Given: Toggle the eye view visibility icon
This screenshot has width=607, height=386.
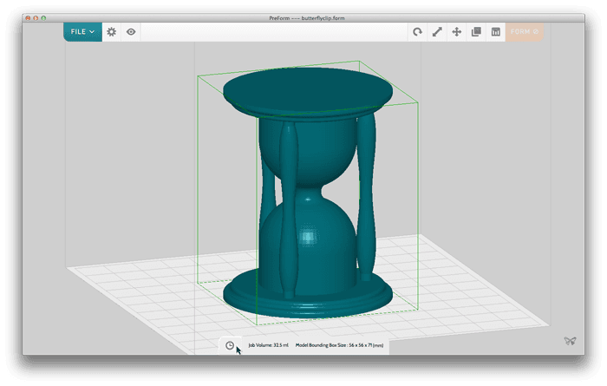Looking at the screenshot, I should click(131, 32).
